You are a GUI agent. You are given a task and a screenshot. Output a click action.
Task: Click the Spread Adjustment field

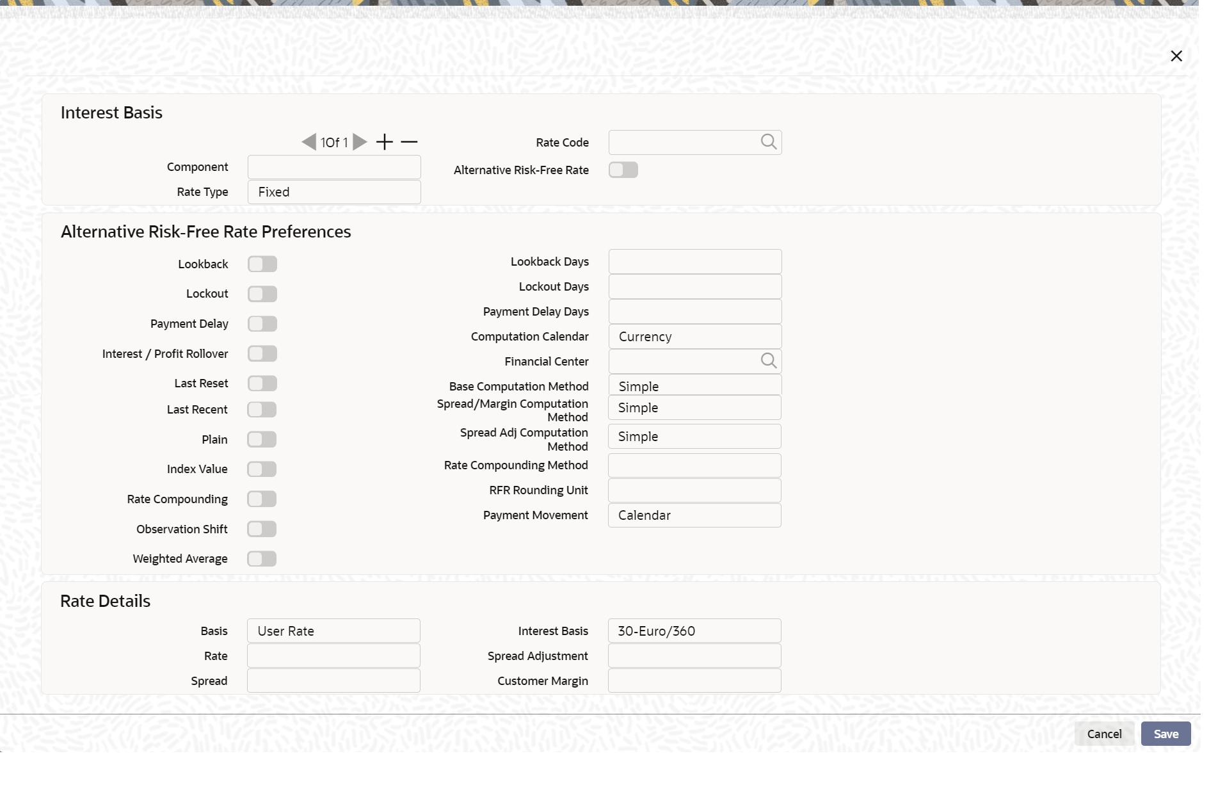pos(694,656)
